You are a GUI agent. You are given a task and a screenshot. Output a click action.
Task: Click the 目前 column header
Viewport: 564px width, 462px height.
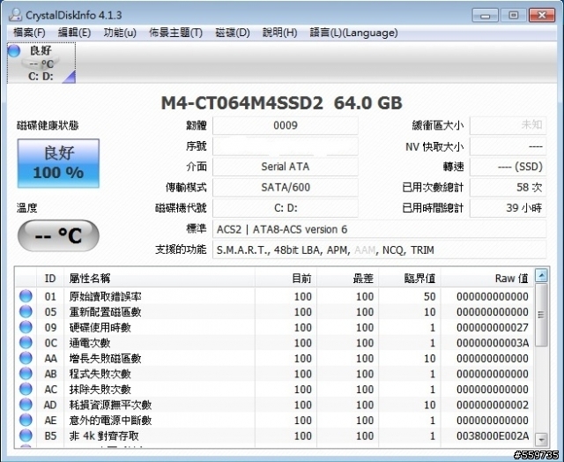point(286,278)
